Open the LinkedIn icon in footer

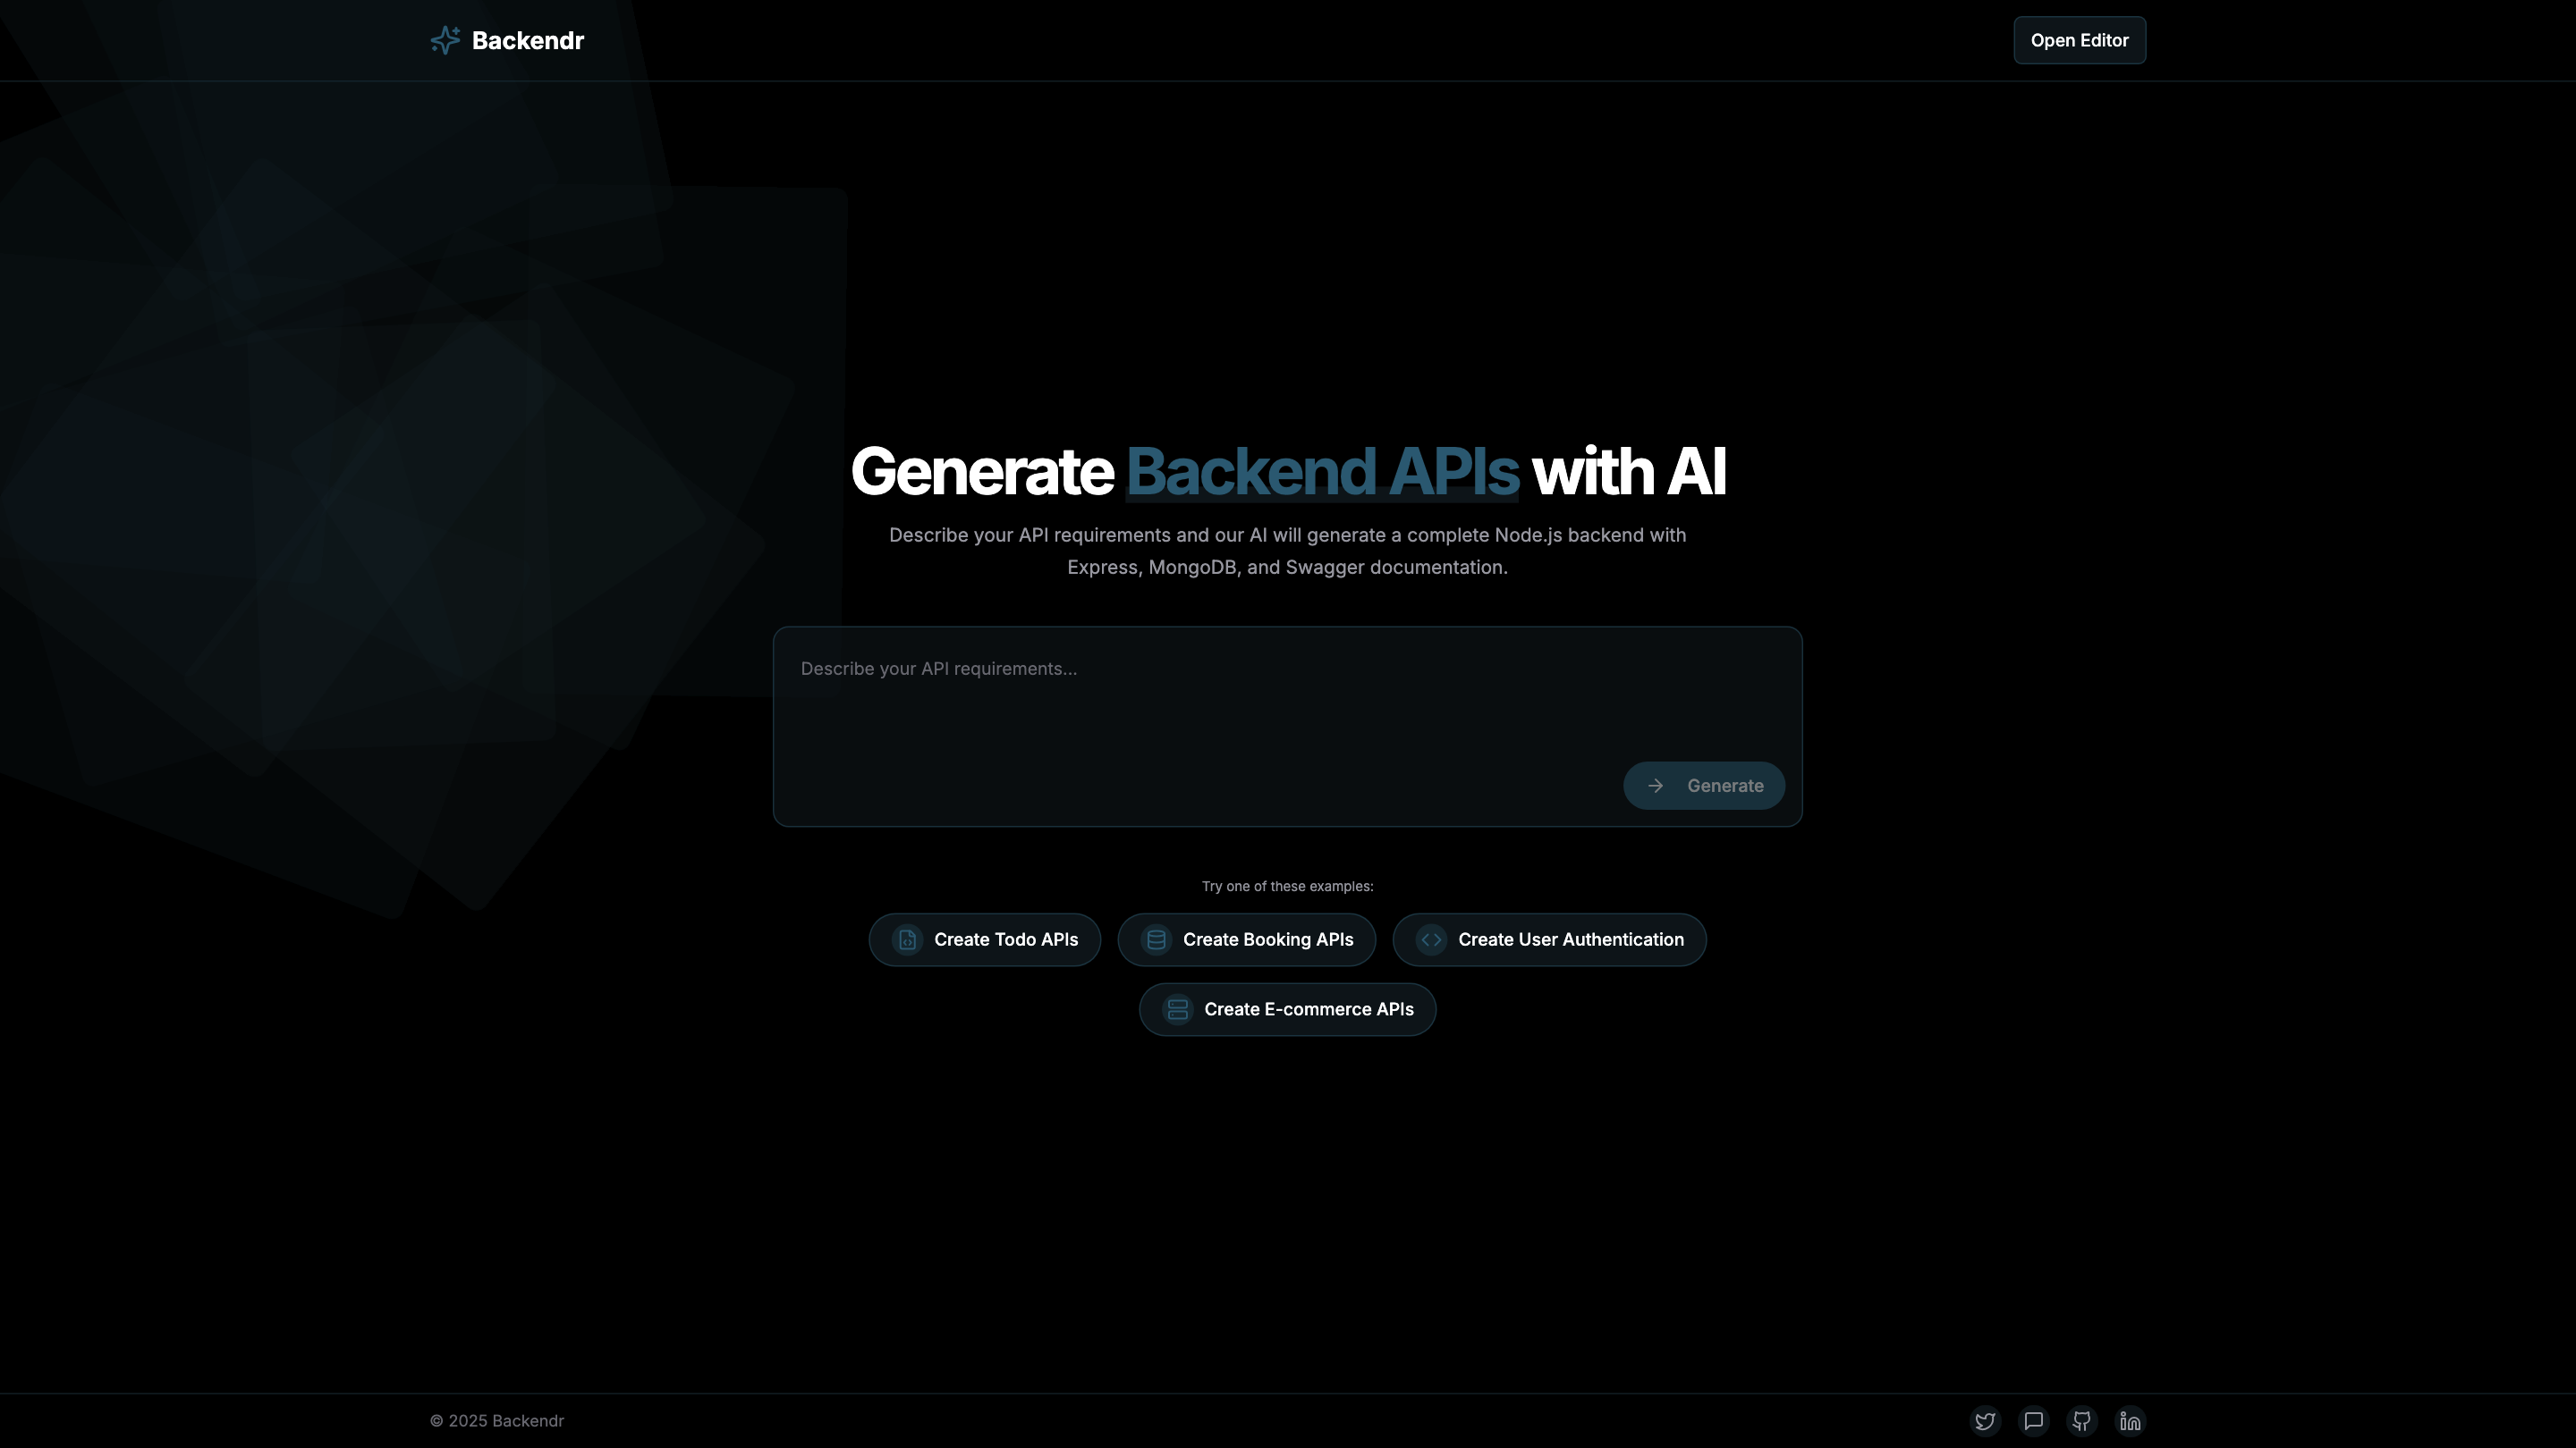(x=2130, y=1420)
